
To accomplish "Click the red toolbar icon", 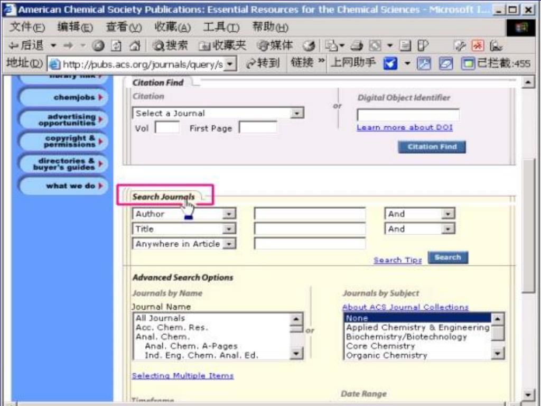I will 478,45.
